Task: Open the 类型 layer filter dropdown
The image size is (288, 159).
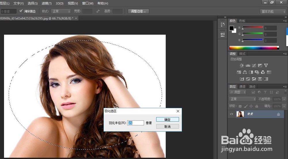Action: [x=238, y=92]
